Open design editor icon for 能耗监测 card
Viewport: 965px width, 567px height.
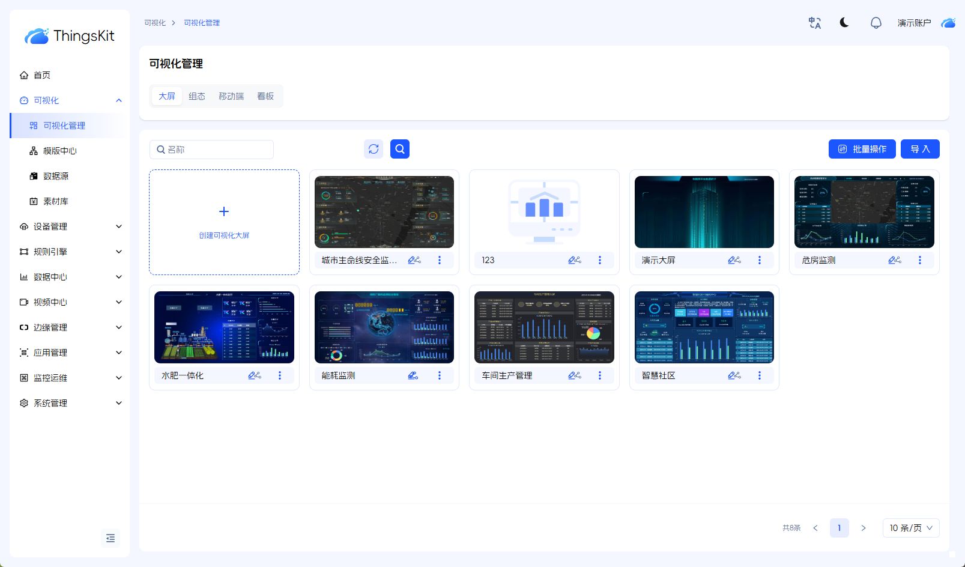(413, 375)
